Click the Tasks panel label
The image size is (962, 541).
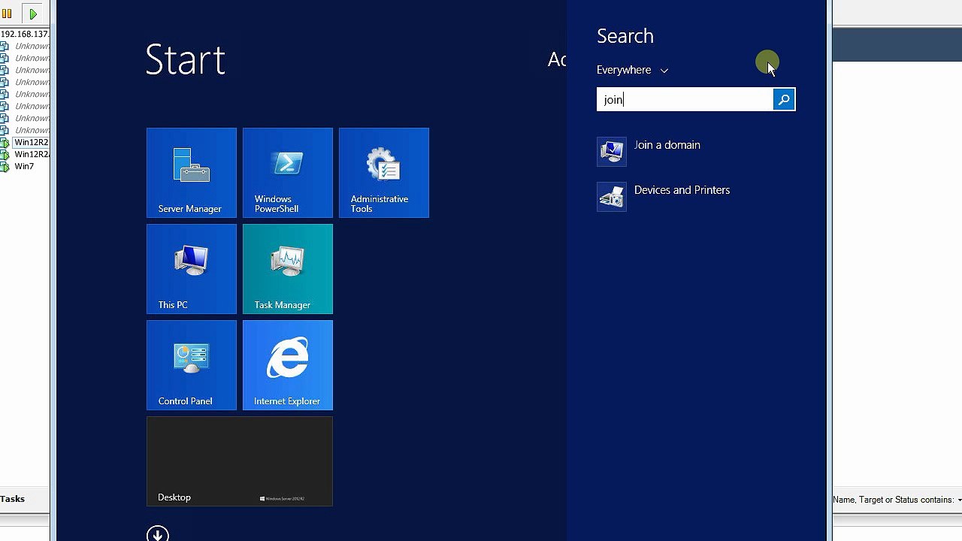13,499
